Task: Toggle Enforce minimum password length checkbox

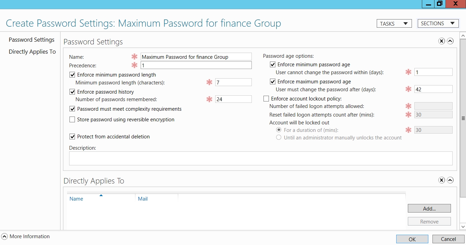Action: tap(72, 75)
